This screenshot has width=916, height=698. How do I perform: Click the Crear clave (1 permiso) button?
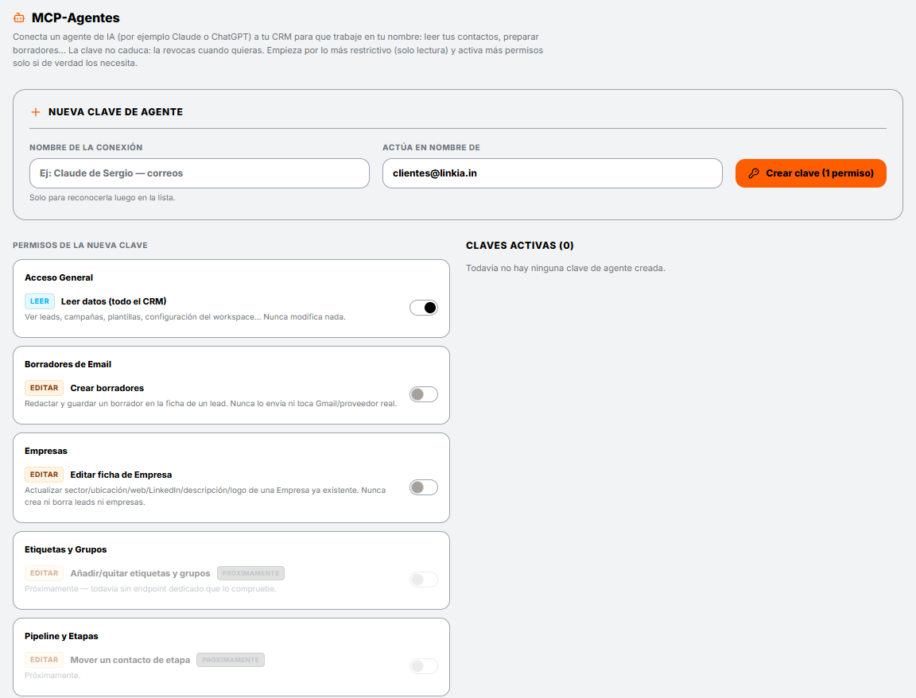(x=810, y=173)
